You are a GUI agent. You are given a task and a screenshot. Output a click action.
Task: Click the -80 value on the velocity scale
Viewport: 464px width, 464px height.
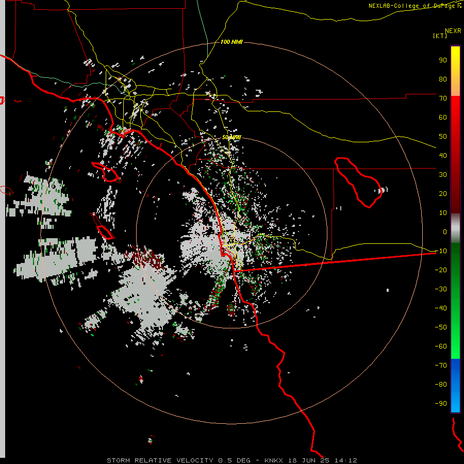441,385
